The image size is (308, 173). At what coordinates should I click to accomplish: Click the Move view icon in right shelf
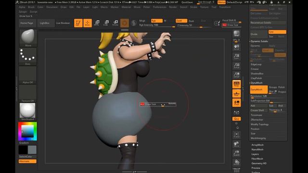coord(236,144)
